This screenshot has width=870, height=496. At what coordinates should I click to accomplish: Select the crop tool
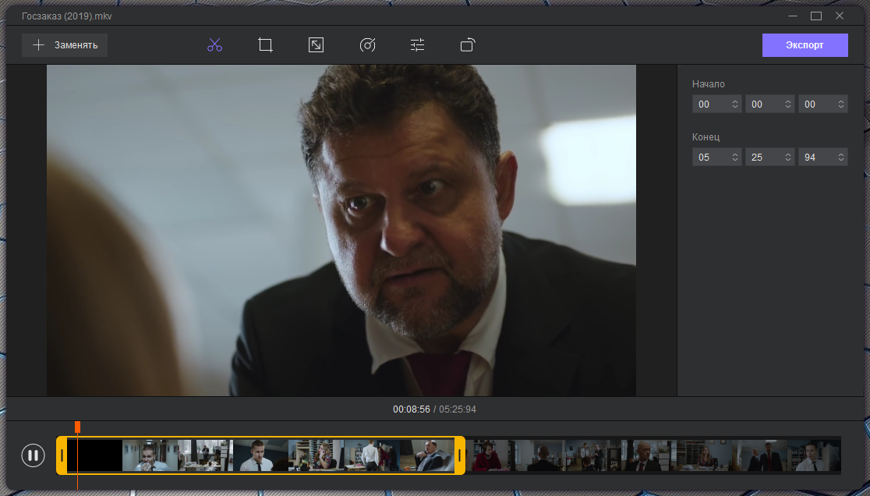[x=265, y=45]
